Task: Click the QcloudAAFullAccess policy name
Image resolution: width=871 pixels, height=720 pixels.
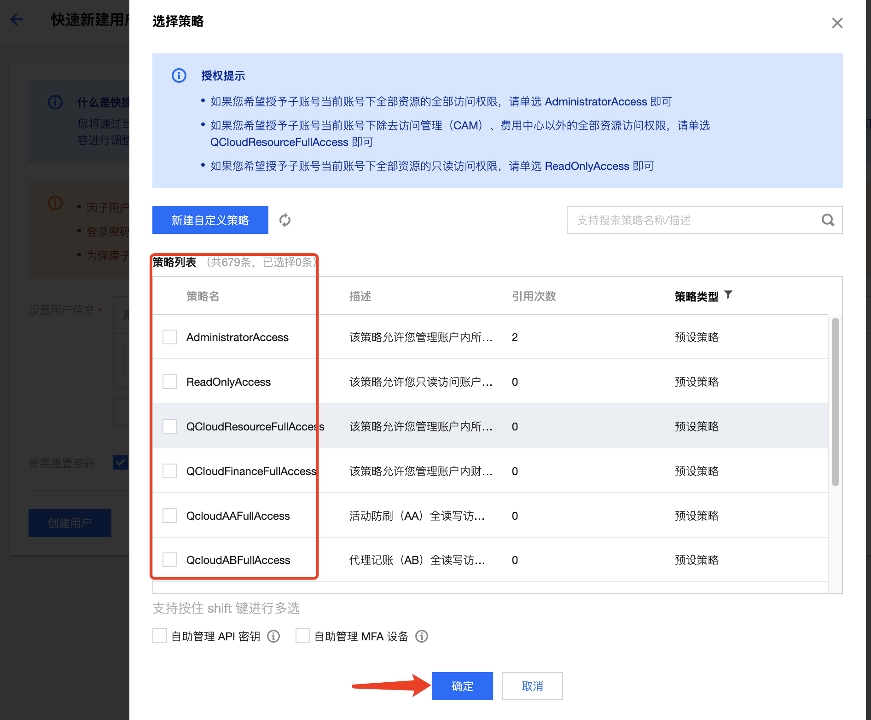Action: (x=238, y=516)
